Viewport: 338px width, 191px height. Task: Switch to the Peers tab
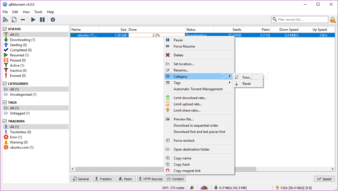pyautogui.click(x=125, y=179)
